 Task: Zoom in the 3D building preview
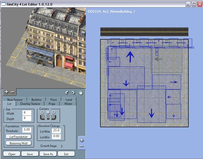pos(7,92)
